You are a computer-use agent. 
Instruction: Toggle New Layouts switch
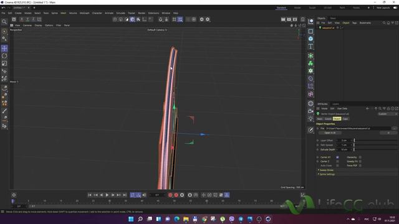coord(395,8)
